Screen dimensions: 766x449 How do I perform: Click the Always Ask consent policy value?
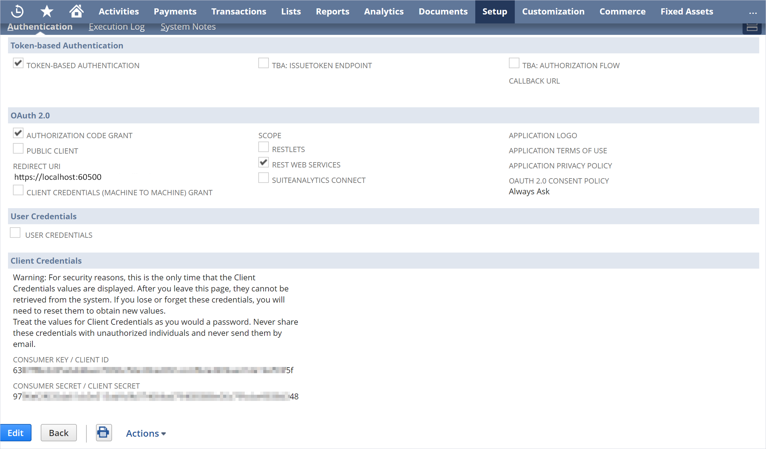(x=529, y=192)
